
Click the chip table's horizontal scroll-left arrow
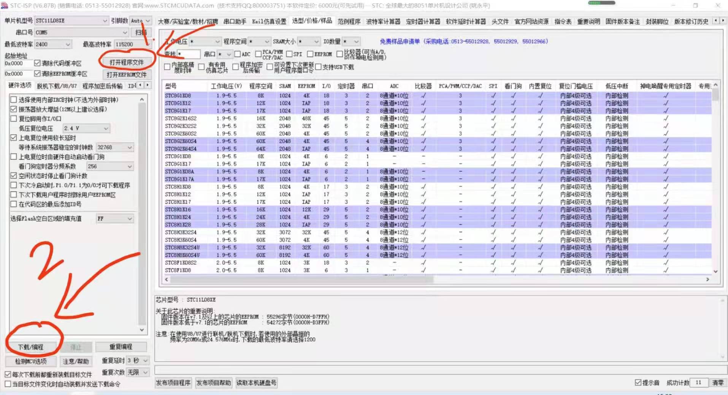tap(167, 279)
